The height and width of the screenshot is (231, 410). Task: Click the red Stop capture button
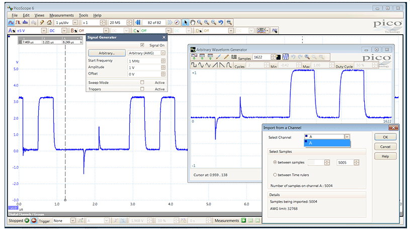click(34, 220)
